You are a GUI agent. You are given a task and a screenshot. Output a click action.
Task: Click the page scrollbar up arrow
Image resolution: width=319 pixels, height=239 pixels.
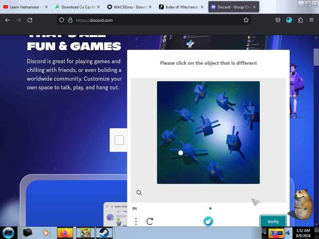pyautogui.click(x=316, y=38)
